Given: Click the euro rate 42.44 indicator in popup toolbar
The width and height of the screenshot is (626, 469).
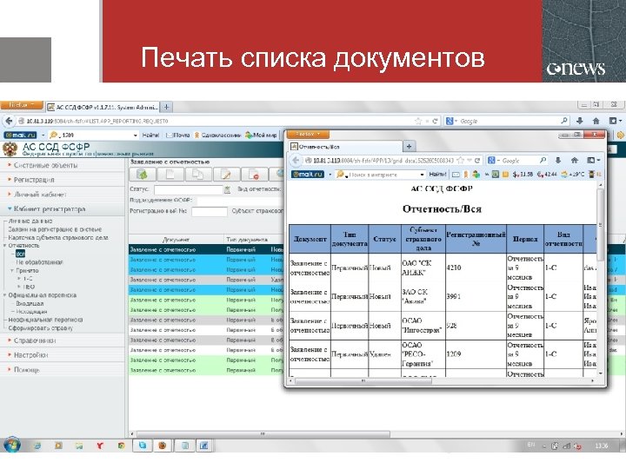Looking at the screenshot, I should 547,175.
